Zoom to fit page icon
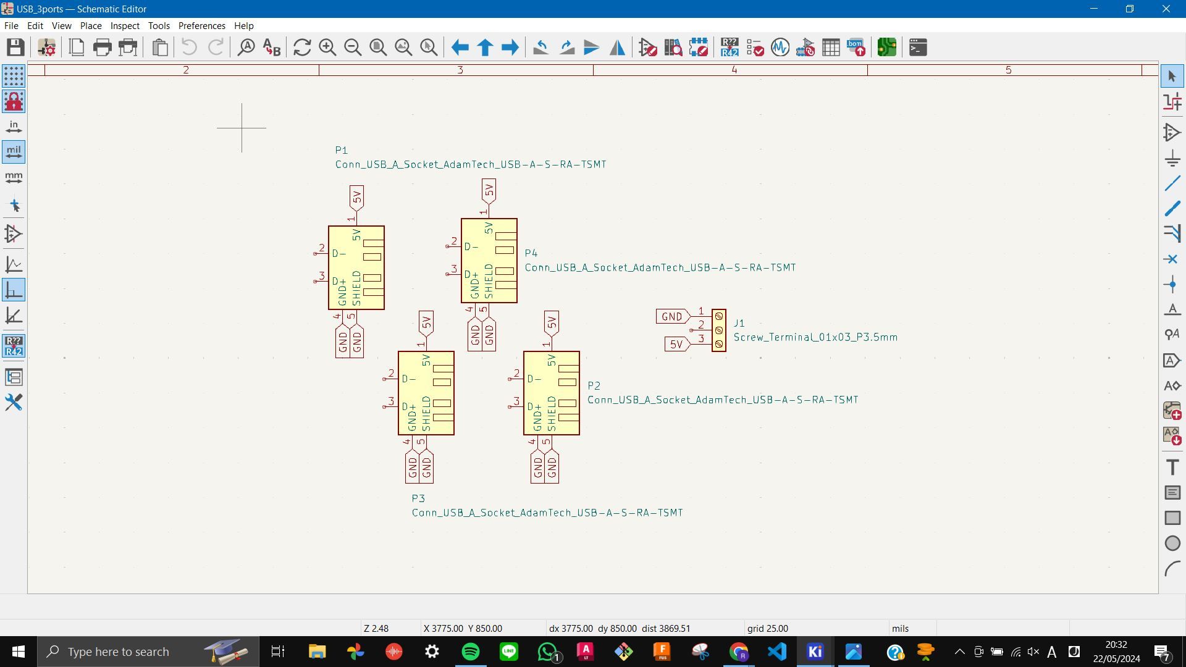Screen dimensions: 1186x667 (378, 48)
